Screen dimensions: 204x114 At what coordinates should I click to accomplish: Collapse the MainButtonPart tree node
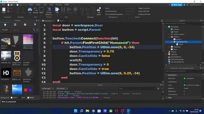pos(171,42)
